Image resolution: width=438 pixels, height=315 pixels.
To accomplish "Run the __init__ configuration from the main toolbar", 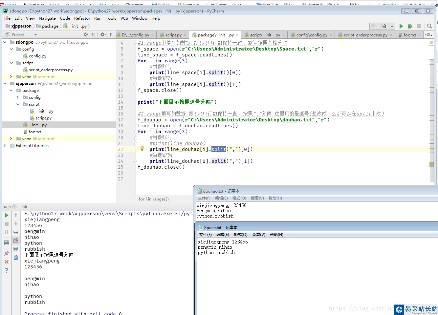I will (401, 26).
